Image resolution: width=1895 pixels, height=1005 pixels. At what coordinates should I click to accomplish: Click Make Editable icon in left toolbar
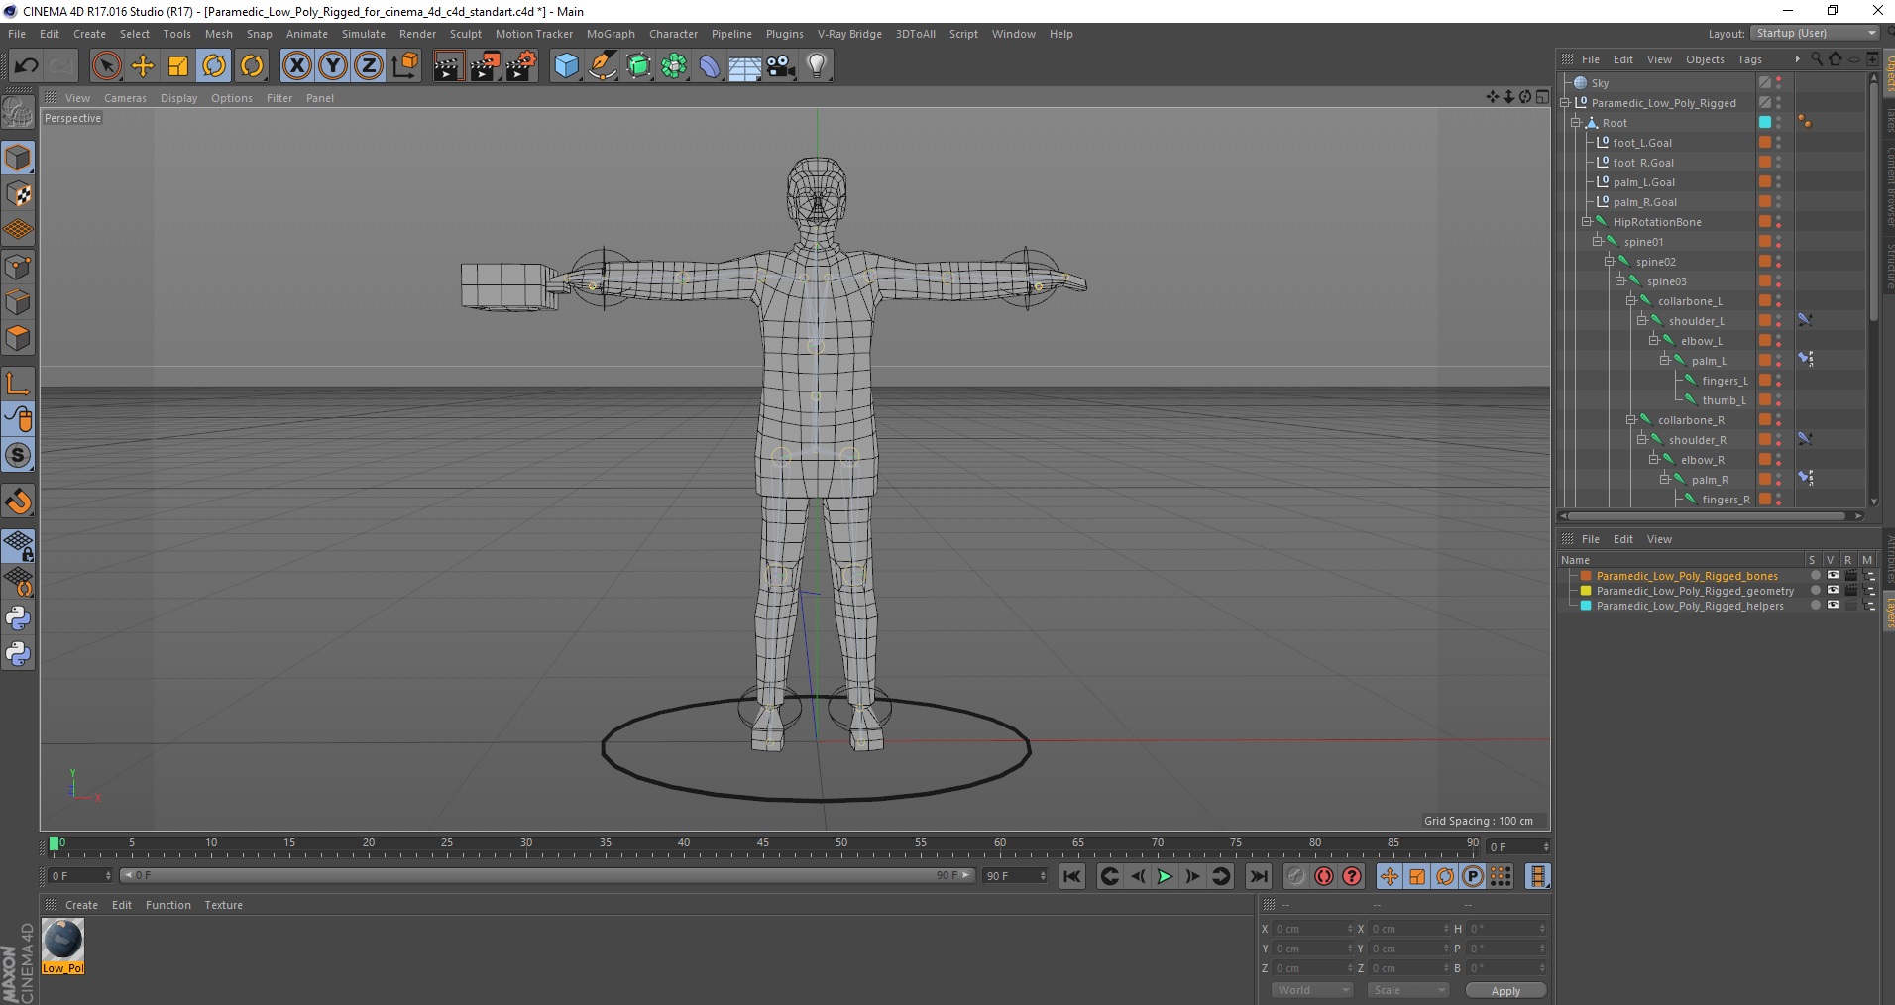(x=18, y=113)
